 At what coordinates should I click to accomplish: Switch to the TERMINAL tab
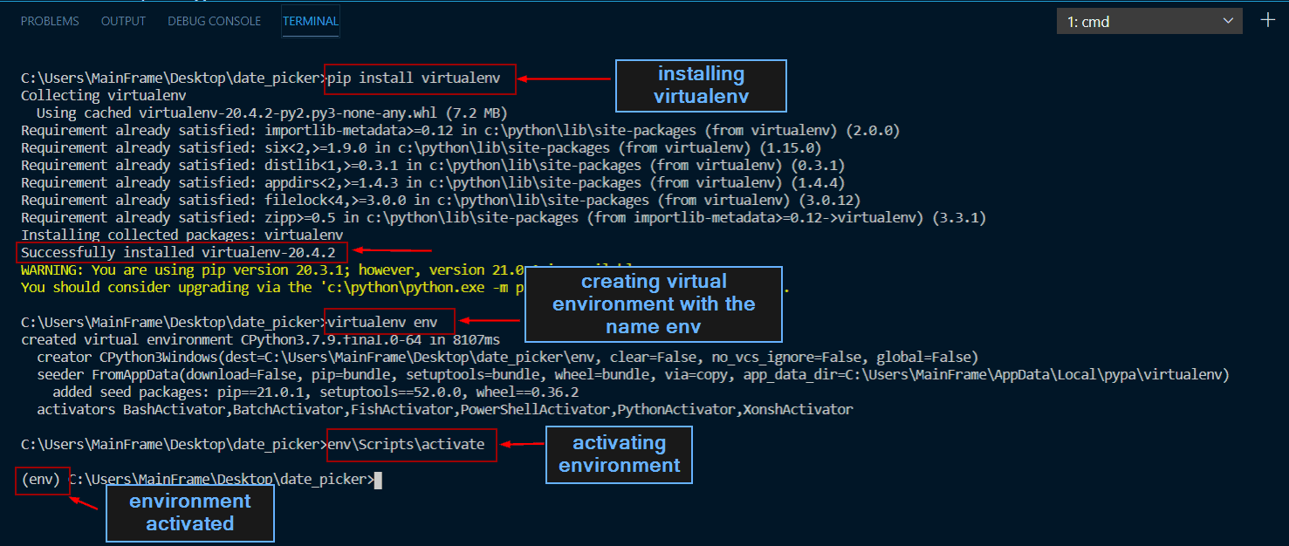[310, 21]
